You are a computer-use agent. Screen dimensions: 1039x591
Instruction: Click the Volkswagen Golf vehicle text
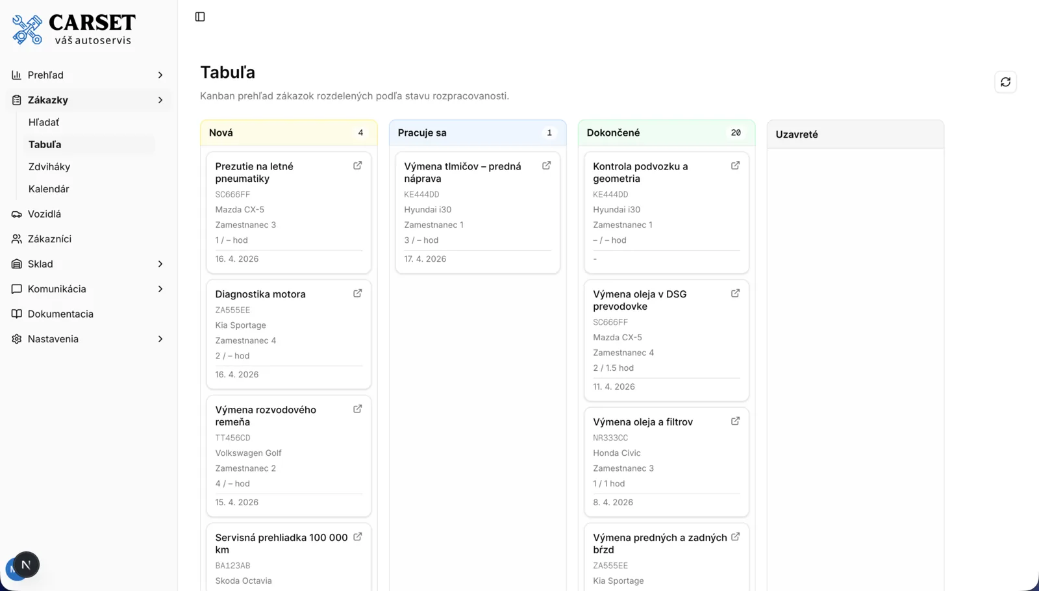point(248,453)
